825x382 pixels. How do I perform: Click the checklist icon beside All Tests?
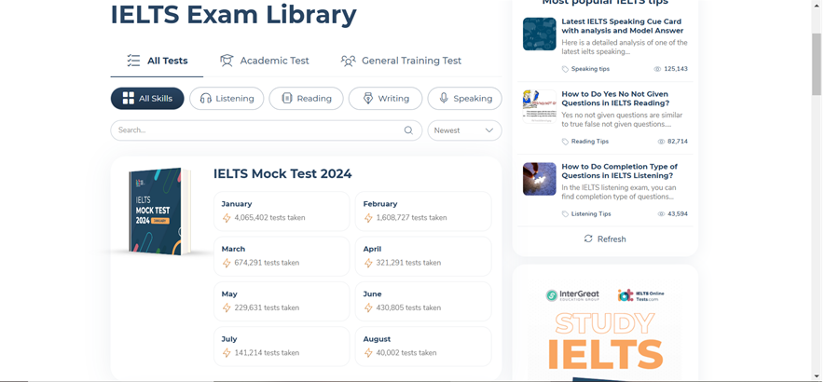point(133,61)
